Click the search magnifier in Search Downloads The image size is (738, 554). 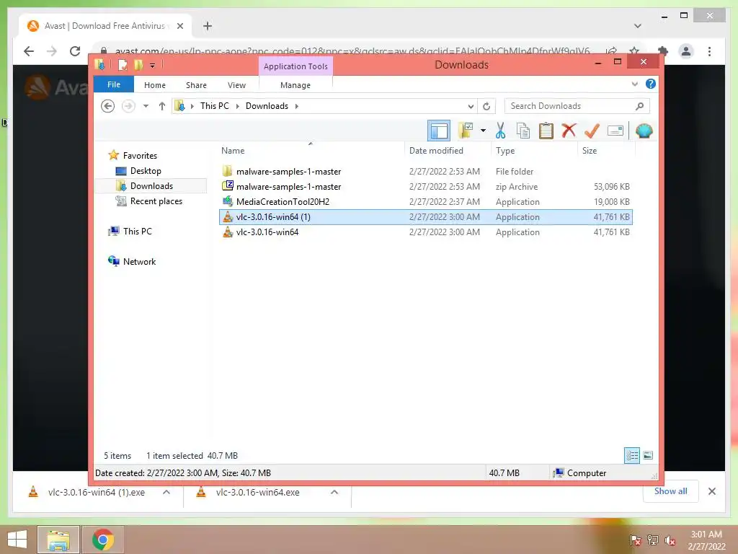[639, 106]
